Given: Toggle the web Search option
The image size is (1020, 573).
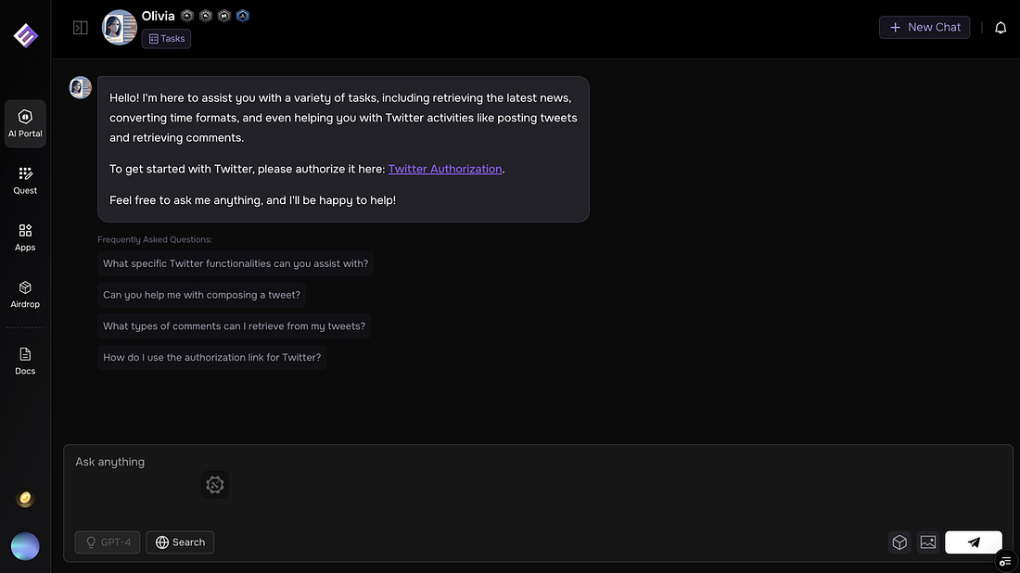Looking at the screenshot, I should pos(180,542).
